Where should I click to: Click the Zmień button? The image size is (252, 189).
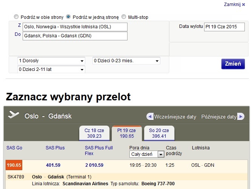click(x=233, y=64)
